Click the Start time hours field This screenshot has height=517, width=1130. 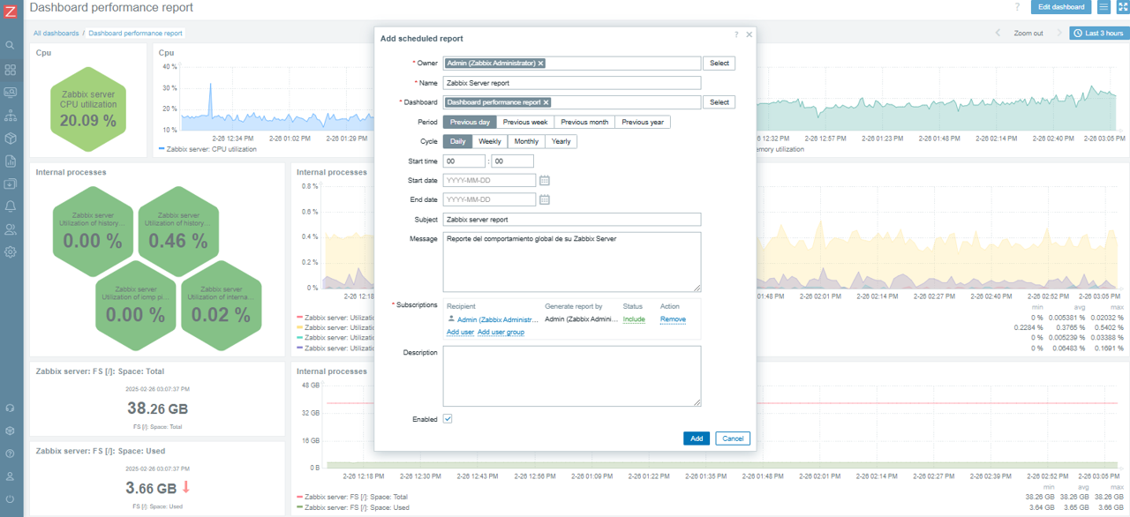464,161
